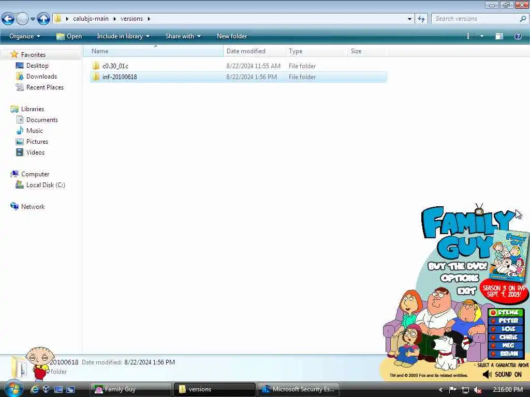
Task: Open the Windows Start orb
Action: tap(13, 389)
